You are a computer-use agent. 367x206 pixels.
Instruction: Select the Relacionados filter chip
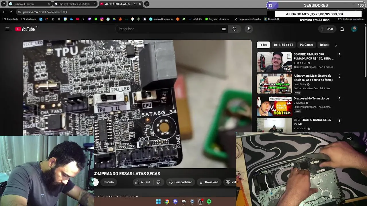[x=325, y=45]
